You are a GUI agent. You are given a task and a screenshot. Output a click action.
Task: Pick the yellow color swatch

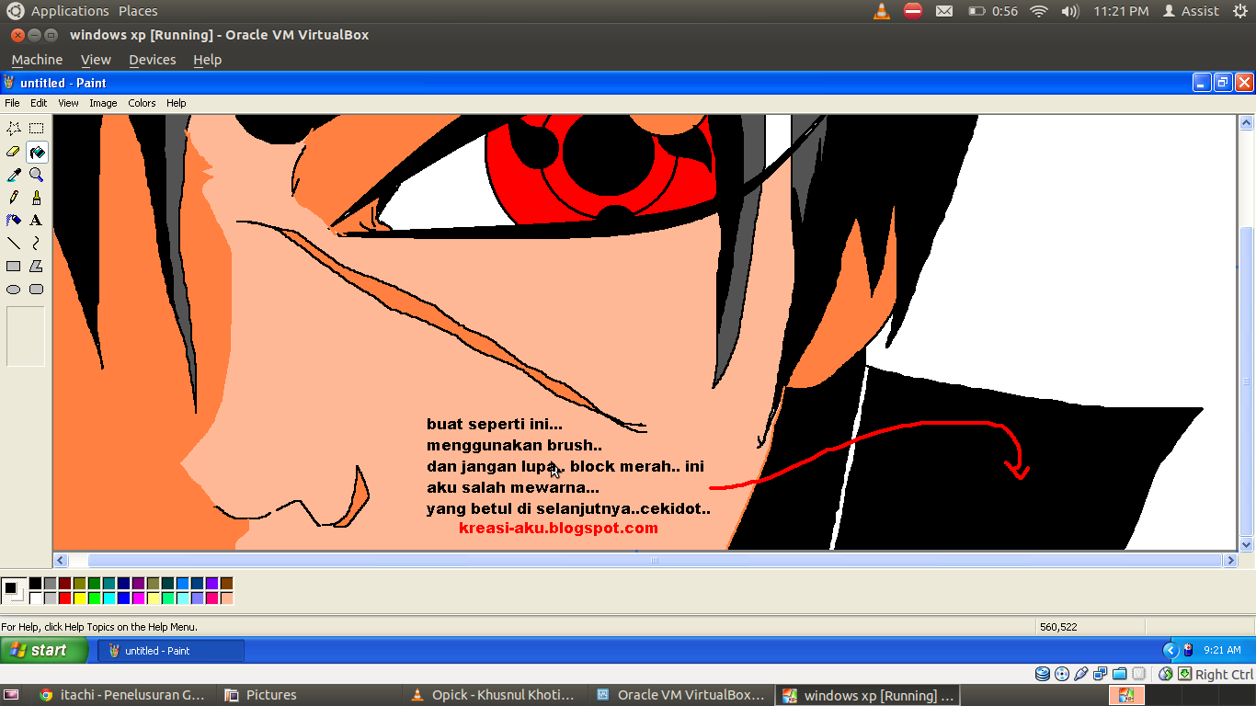click(x=79, y=598)
